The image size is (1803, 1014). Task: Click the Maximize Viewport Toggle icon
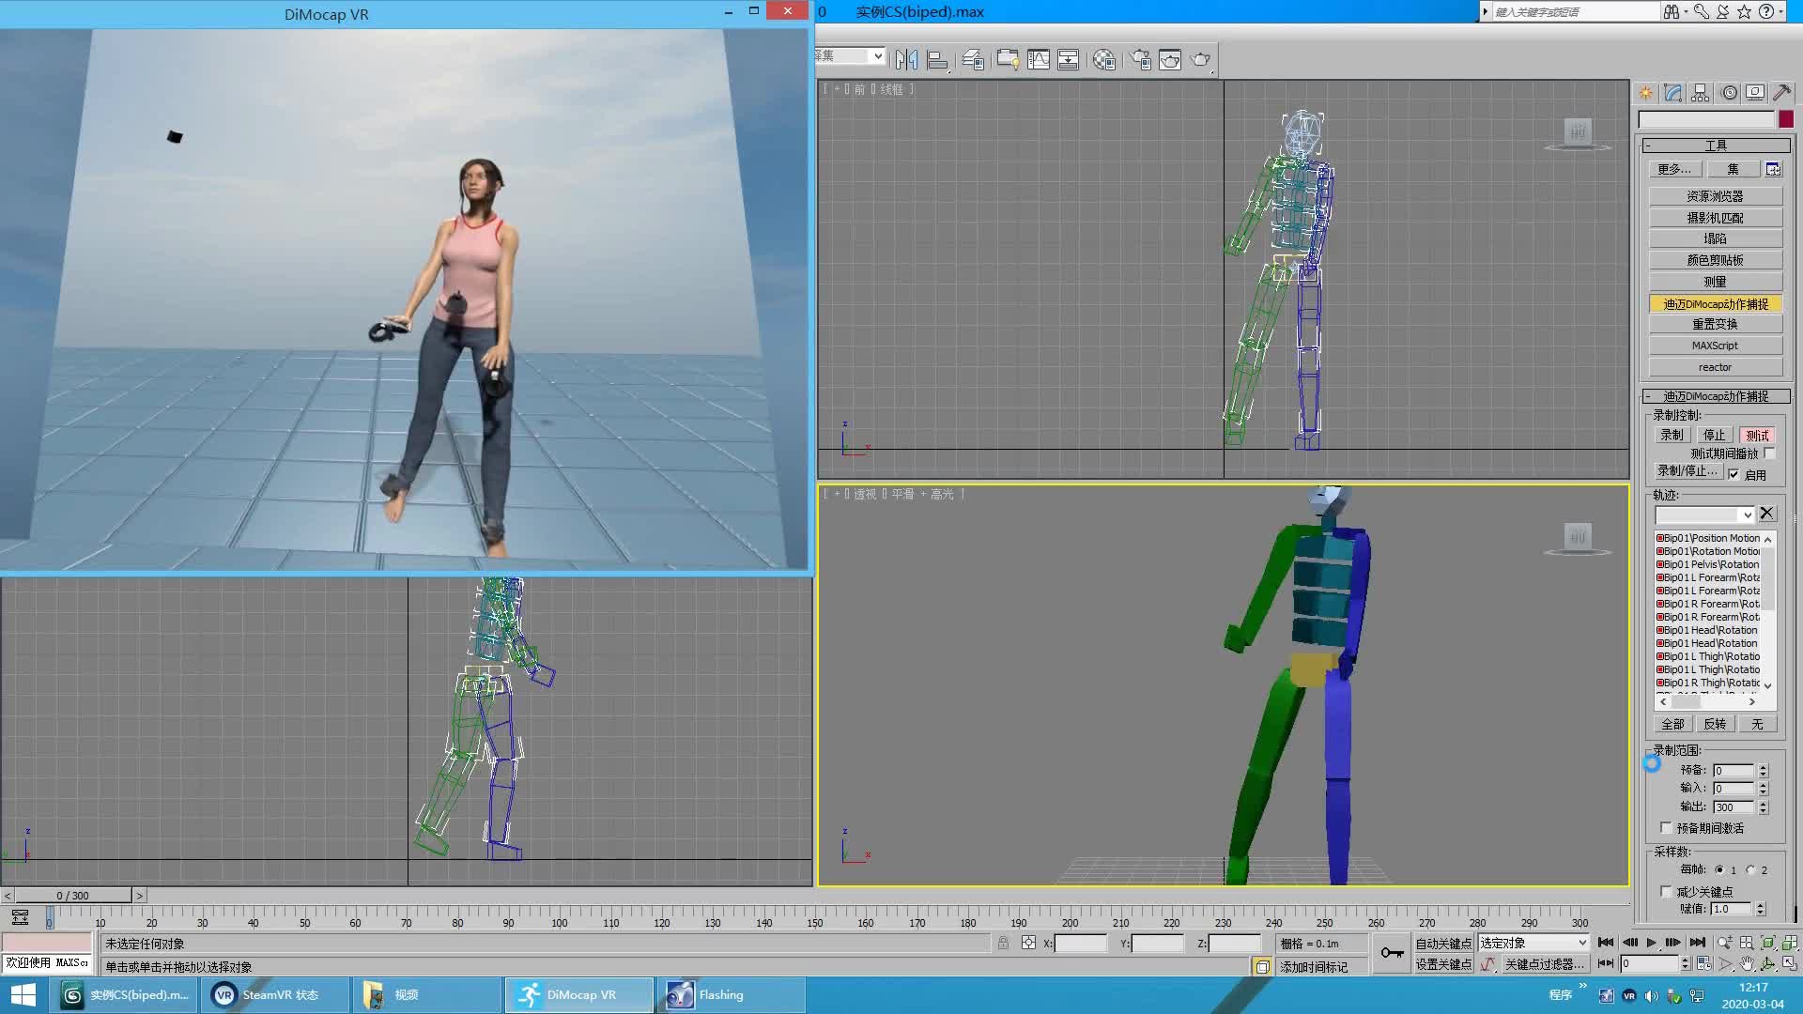pyautogui.click(x=1790, y=964)
